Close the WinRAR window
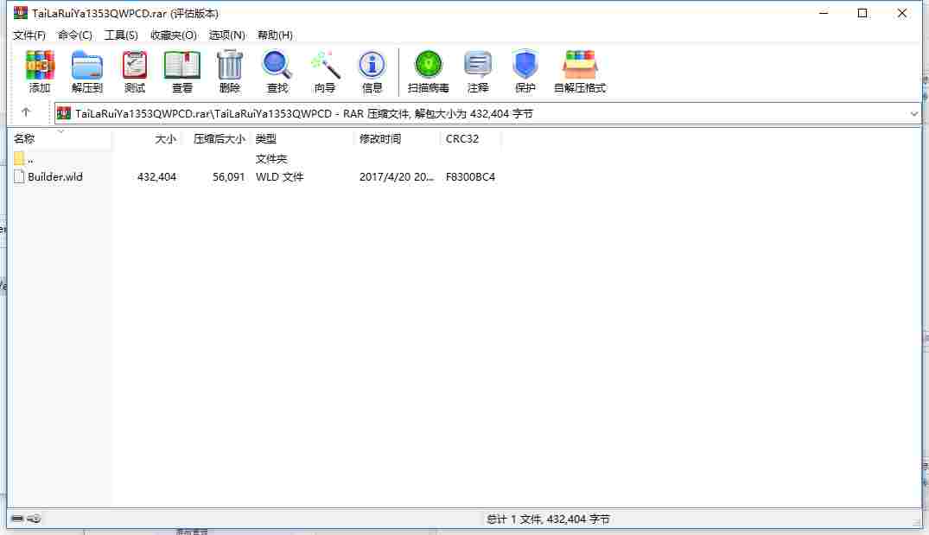Viewport: 929px width, 535px height. [901, 13]
